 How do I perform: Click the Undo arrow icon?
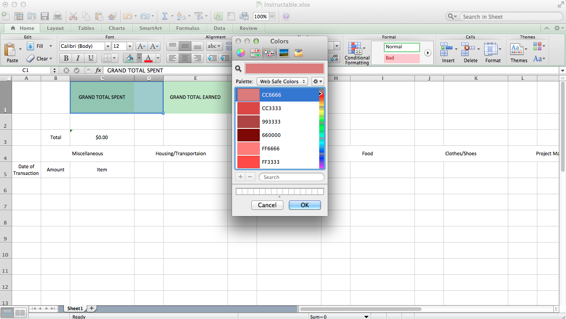(x=127, y=17)
